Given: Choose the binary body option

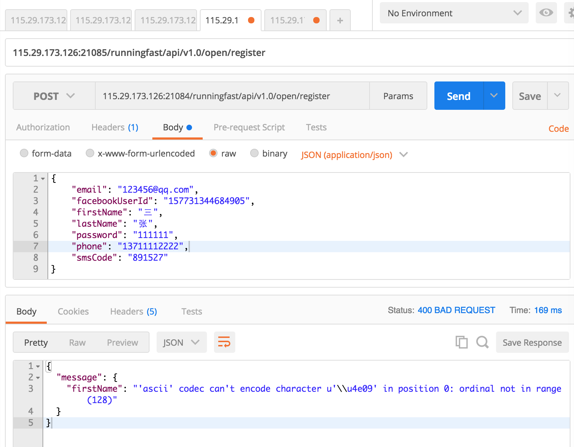Looking at the screenshot, I should point(254,153).
